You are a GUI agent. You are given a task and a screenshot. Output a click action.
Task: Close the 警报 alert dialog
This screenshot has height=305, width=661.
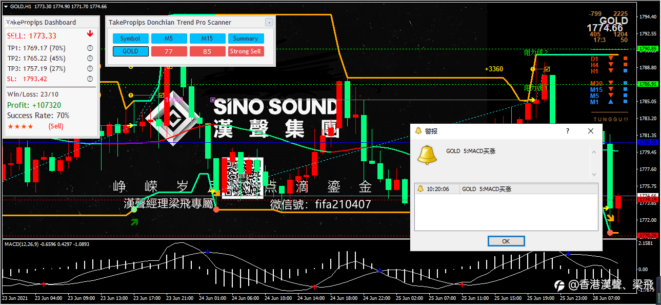(591, 131)
